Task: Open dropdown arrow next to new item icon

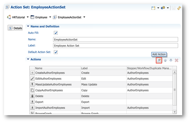Action: [x=158, y=8]
